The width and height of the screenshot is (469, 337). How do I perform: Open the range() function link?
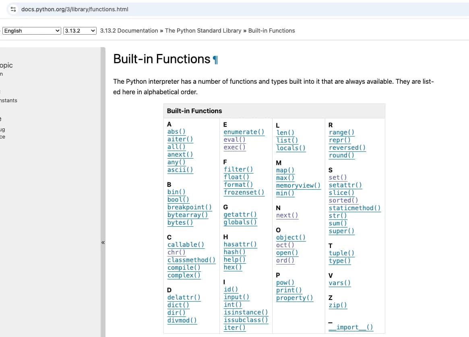point(341,132)
